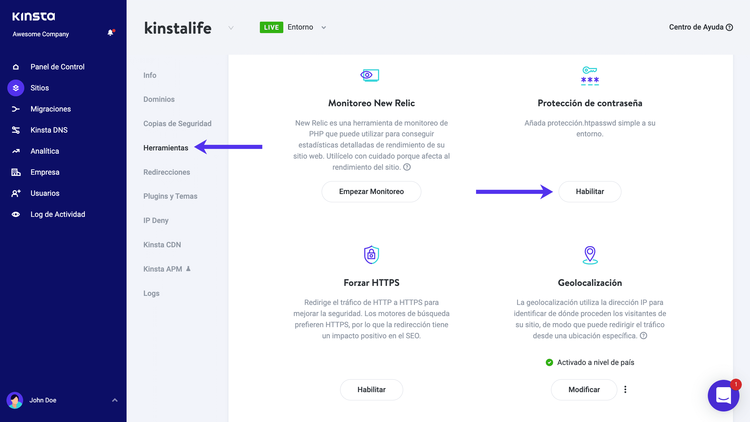
Task: Open the Intercom chat bubble
Action: (723, 396)
